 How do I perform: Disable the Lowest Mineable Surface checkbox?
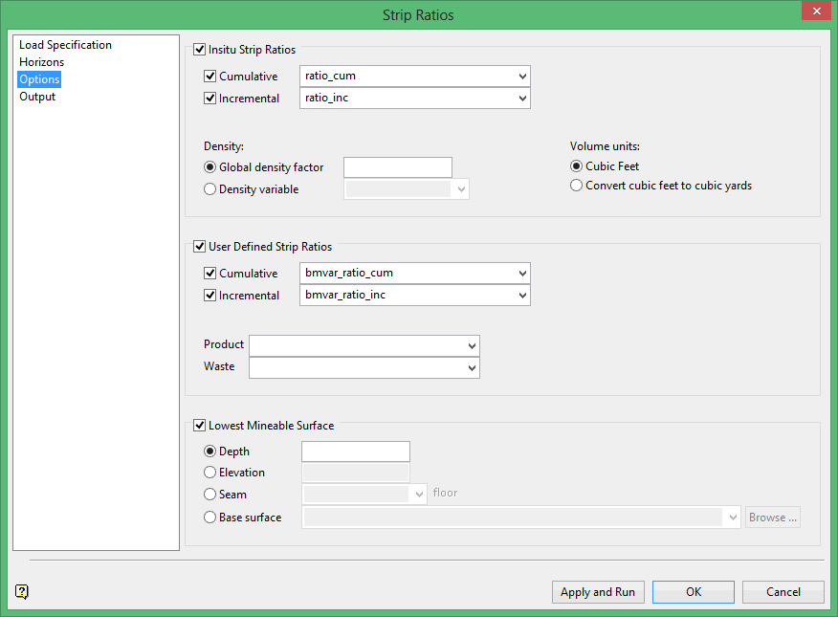click(200, 426)
